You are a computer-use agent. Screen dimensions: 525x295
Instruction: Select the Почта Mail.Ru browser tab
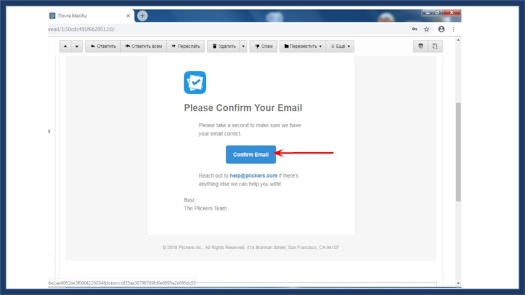(x=87, y=16)
